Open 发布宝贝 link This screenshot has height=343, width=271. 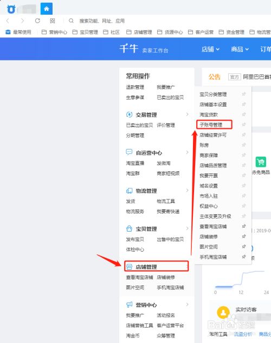click(x=135, y=239)
